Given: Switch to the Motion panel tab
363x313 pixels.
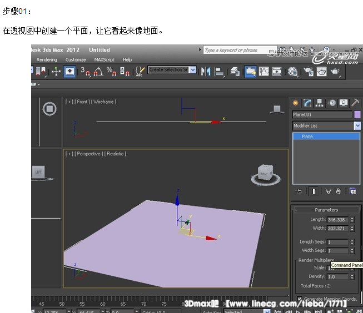Looking at the screenshot, I should pos(332,103).
